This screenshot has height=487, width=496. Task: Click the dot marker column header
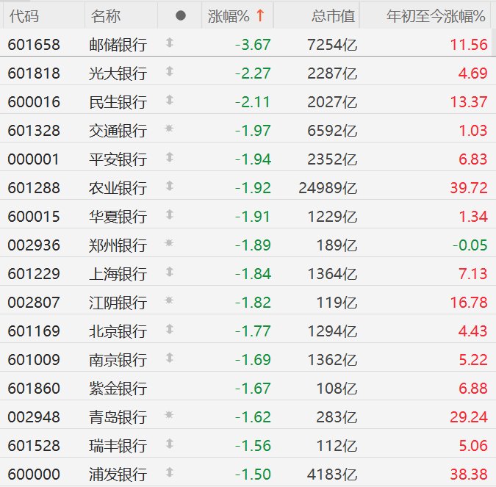(180, 15)
